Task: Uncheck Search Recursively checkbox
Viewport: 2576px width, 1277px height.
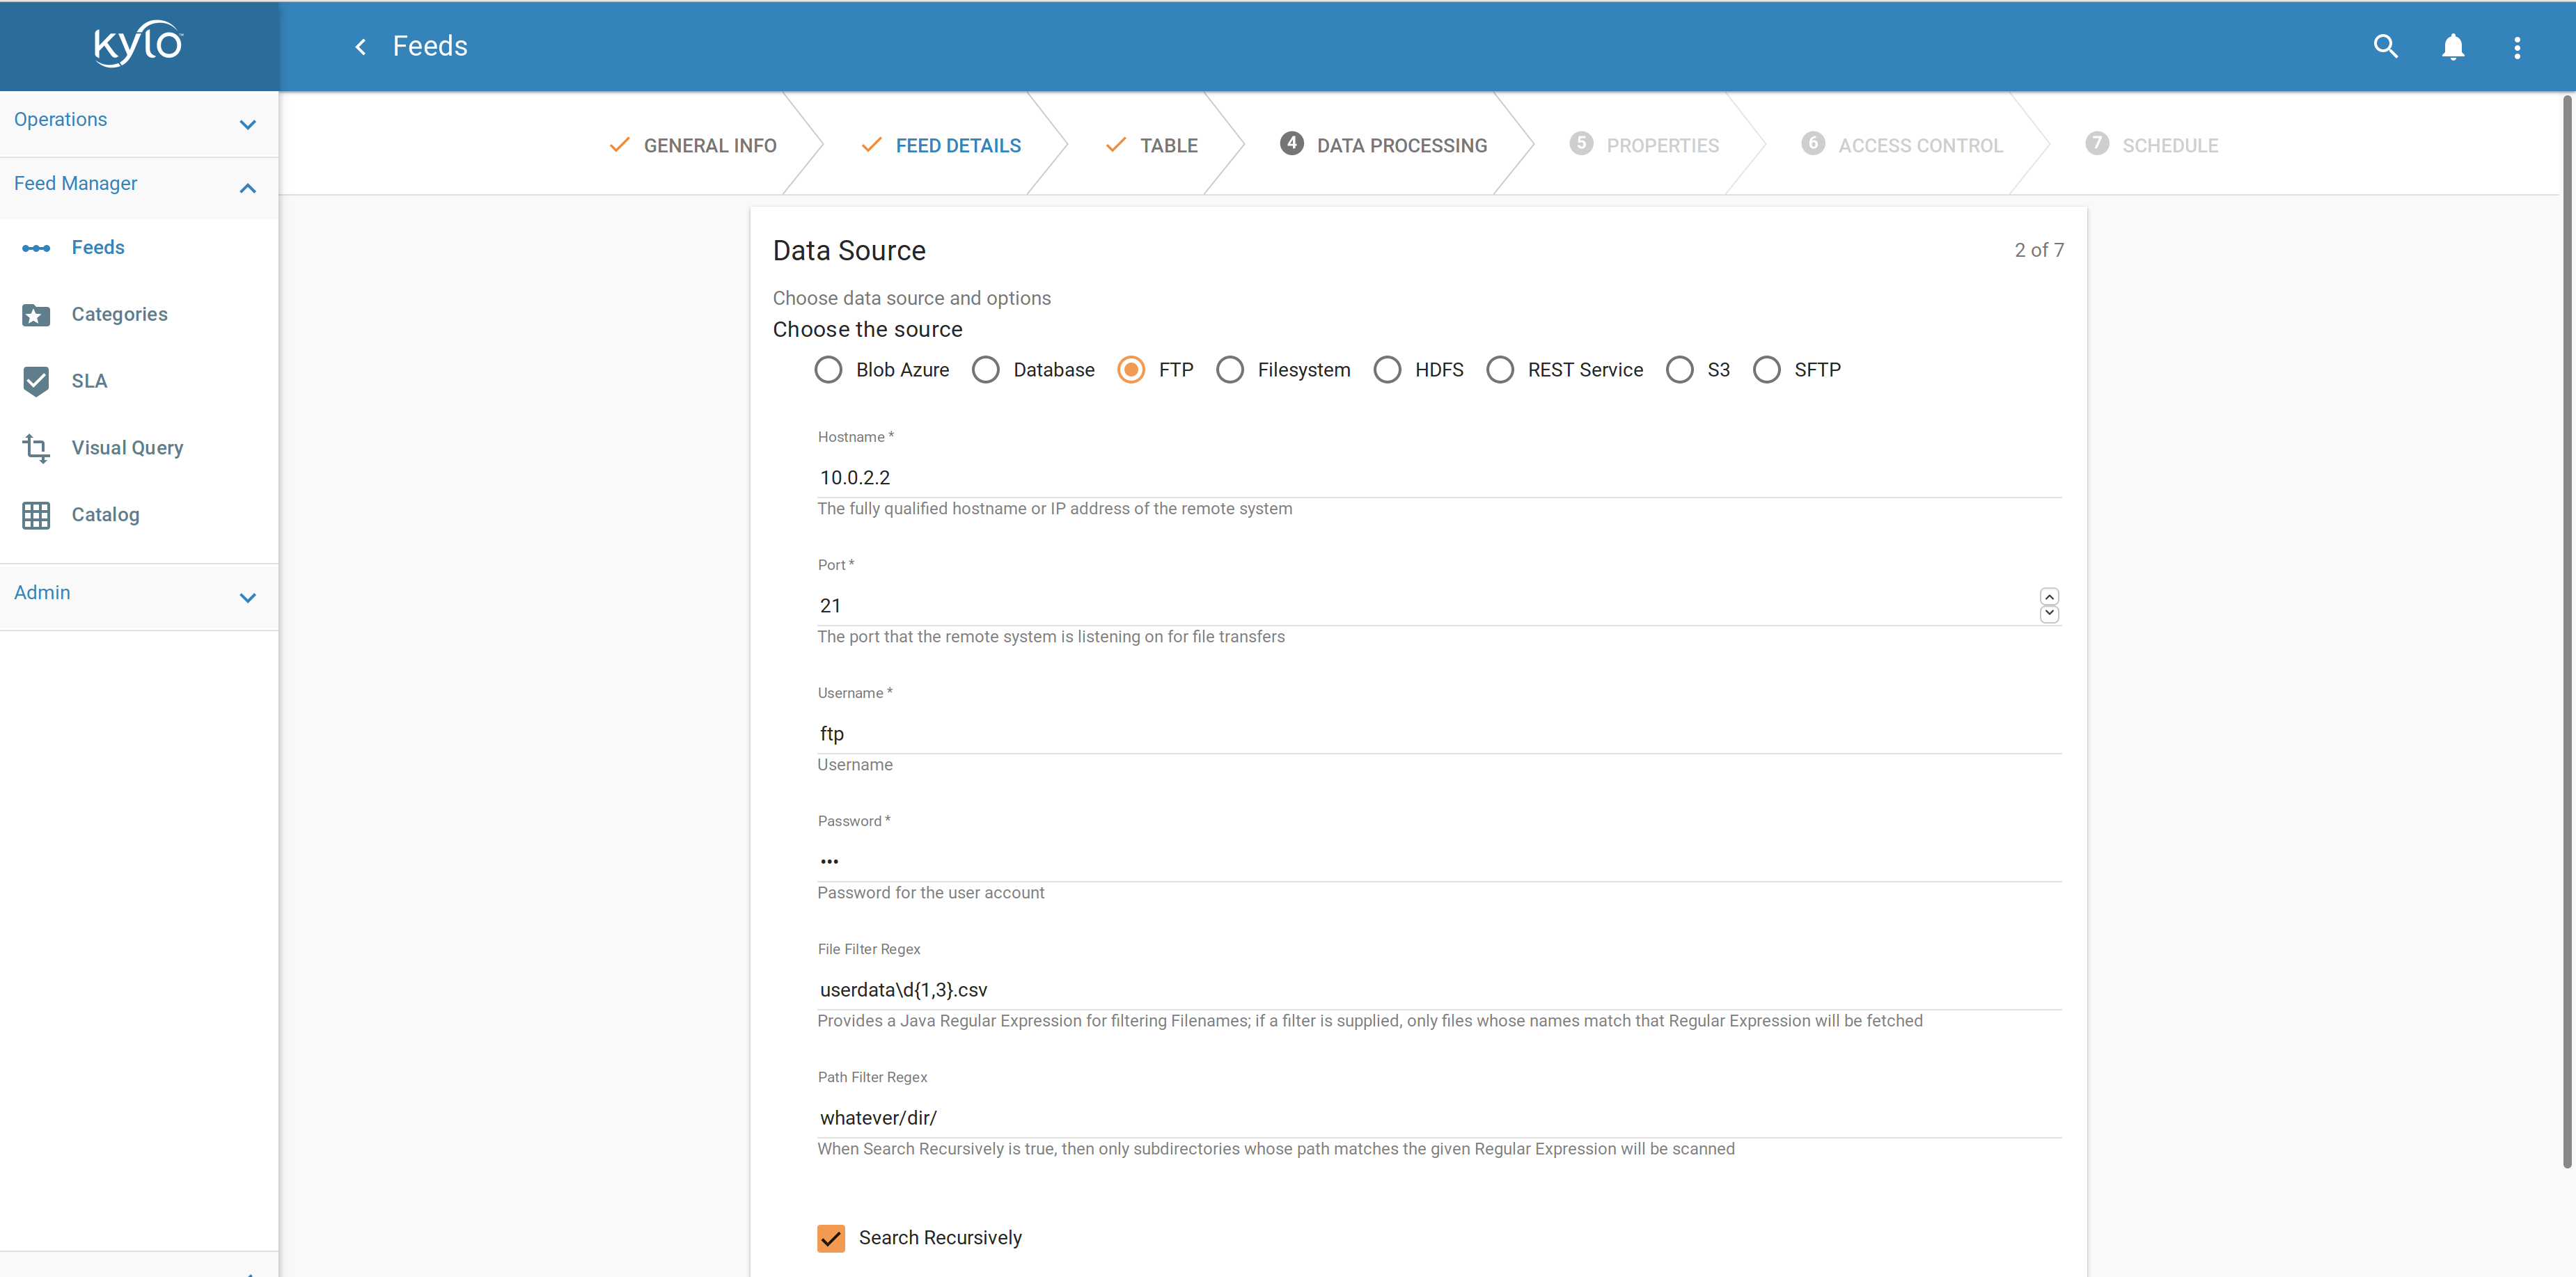Action: click(831, 1238)
